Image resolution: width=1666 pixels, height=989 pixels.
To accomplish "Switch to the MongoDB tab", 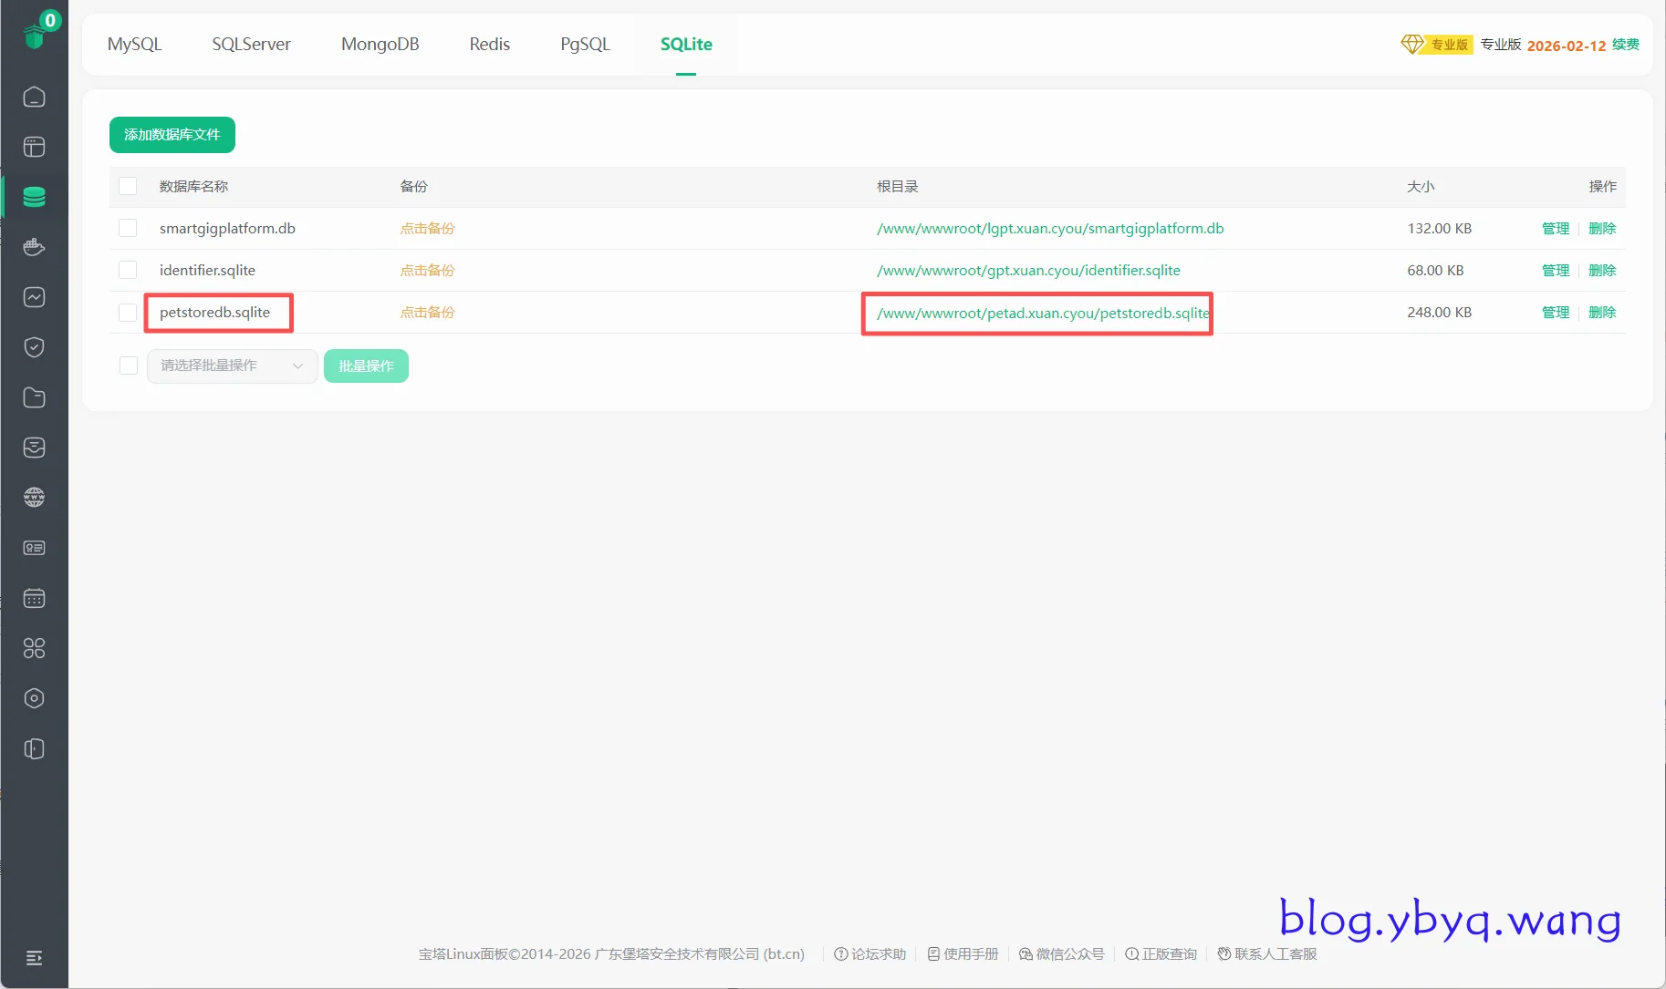I will pyautogui.click(x=380, y=44).
